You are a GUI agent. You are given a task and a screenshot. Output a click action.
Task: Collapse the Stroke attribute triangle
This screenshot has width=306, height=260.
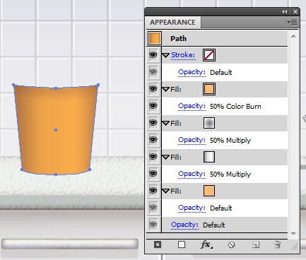click(x=166, y=55)
